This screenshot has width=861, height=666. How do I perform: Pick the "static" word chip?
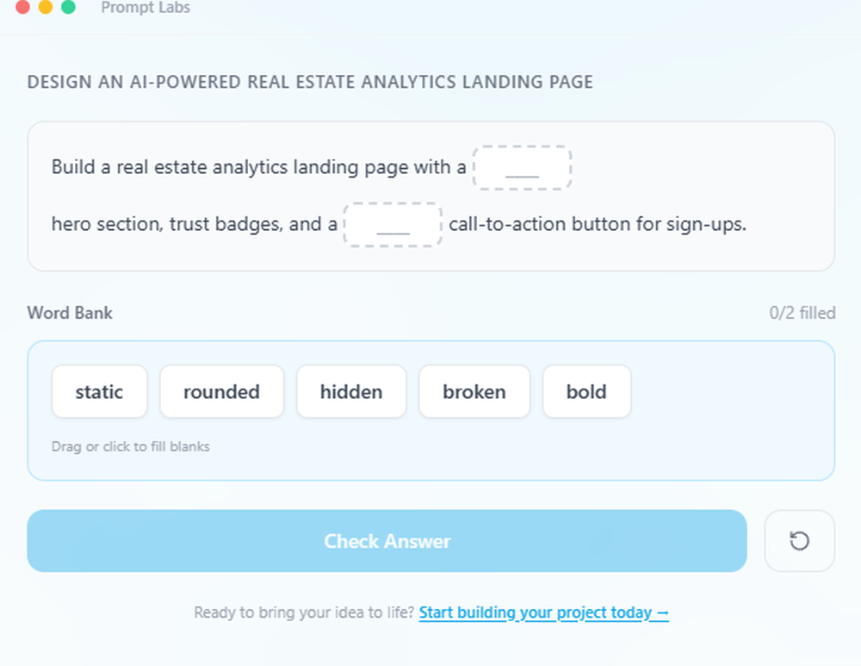[99, 392]
